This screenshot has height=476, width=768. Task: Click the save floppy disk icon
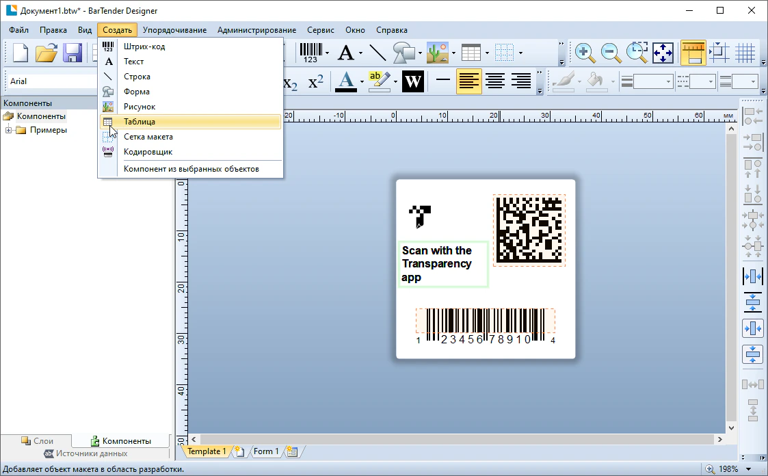pos(72,53)
